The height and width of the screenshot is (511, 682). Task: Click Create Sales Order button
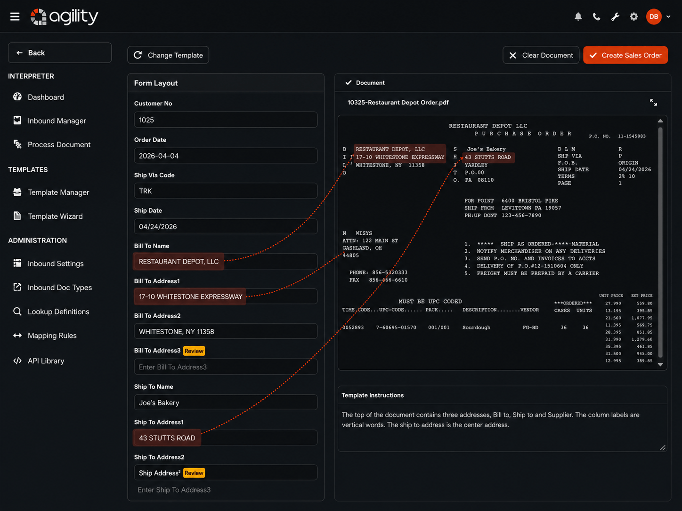[625, 55]
